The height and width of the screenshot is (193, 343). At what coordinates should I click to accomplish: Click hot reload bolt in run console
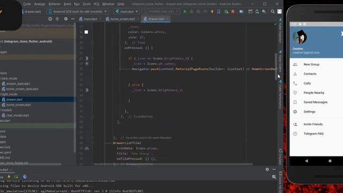[x=9, y=176]
